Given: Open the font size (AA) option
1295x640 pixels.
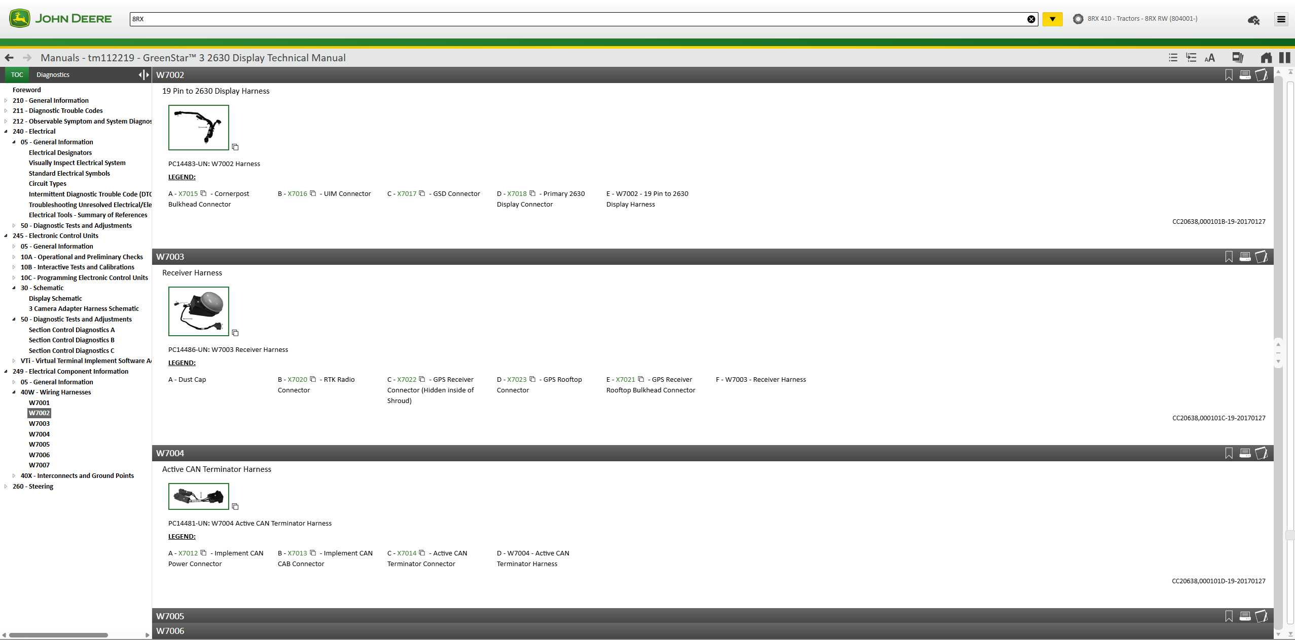Looking at the screenshot, I should [1210, 58].
